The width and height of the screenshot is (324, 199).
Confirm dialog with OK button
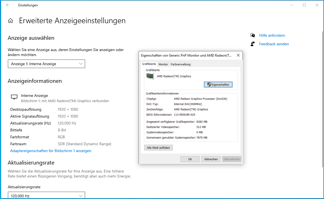click(190, 159)
